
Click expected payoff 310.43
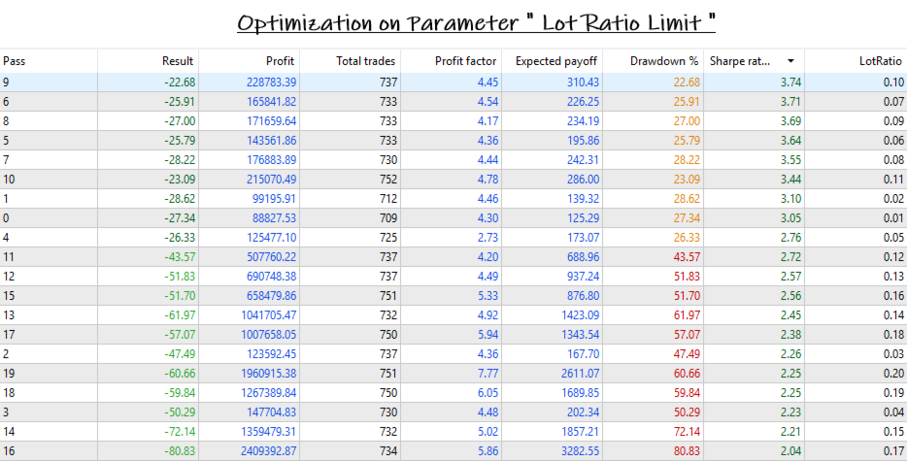point(583,82)
